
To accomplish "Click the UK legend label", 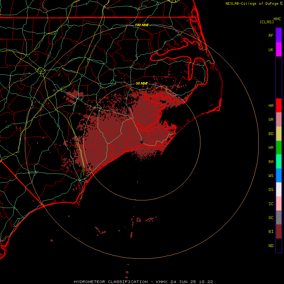I will click(x=271, y=50).
